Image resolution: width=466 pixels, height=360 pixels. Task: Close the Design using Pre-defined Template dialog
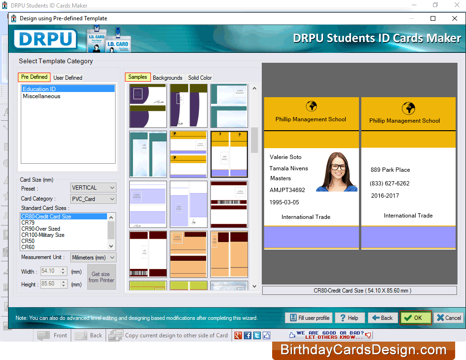454,18
